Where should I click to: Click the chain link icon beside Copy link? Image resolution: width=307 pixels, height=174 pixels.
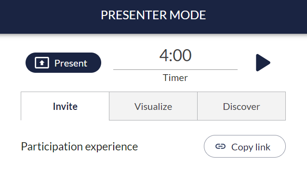click(x=220, y=147)
